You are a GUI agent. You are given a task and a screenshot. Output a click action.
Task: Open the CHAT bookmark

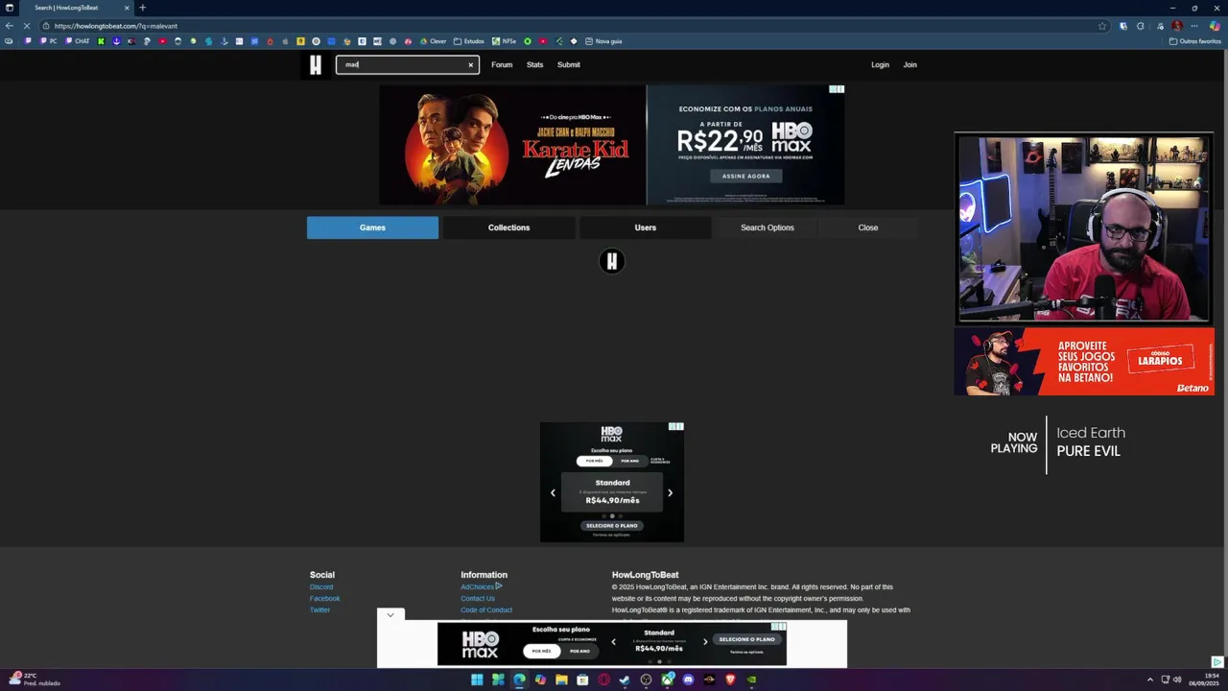click(77, 41)
